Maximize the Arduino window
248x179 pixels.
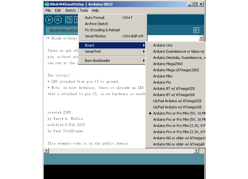point(195,4)
